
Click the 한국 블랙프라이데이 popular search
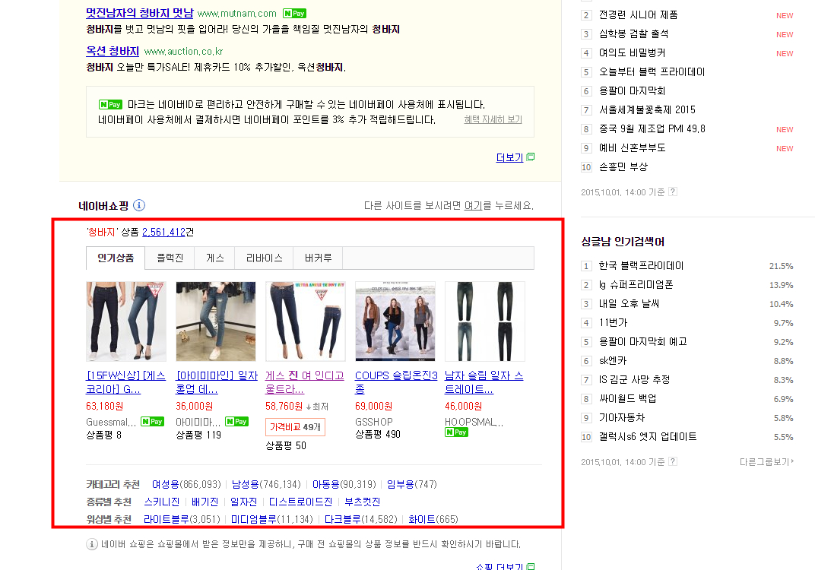[641, 265]
